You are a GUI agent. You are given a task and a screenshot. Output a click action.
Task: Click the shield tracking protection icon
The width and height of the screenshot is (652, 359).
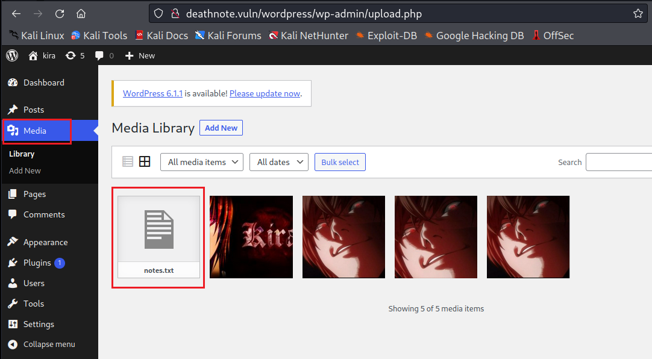(158, 14)
